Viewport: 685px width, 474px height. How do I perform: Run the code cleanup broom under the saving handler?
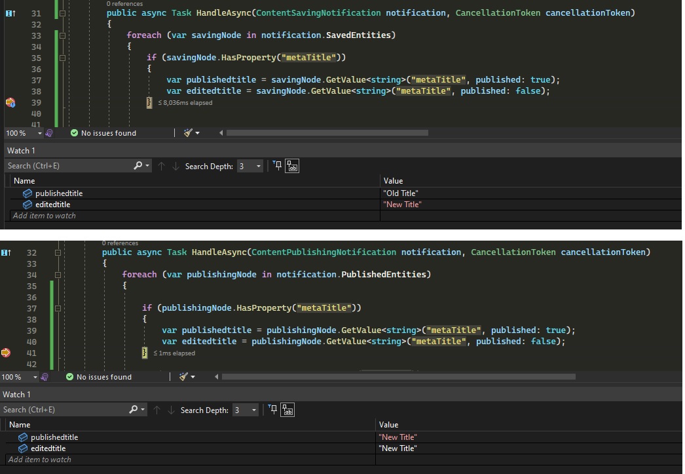(x=188, y=133)
